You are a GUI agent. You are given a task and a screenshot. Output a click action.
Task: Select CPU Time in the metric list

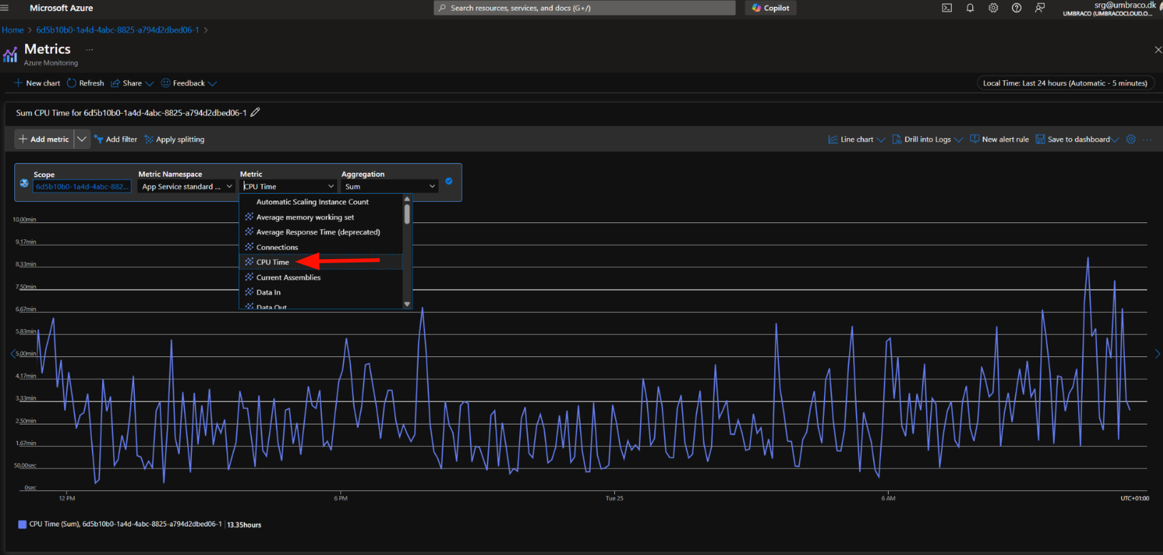pos(272,263)
